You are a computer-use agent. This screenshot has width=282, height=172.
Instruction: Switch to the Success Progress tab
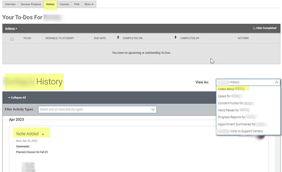(x=31, y=4)
